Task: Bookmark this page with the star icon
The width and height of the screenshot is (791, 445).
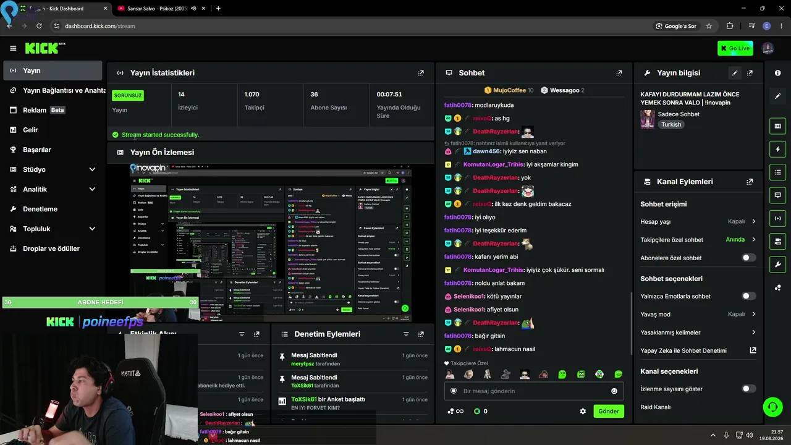Action: (x=709, y=26)
